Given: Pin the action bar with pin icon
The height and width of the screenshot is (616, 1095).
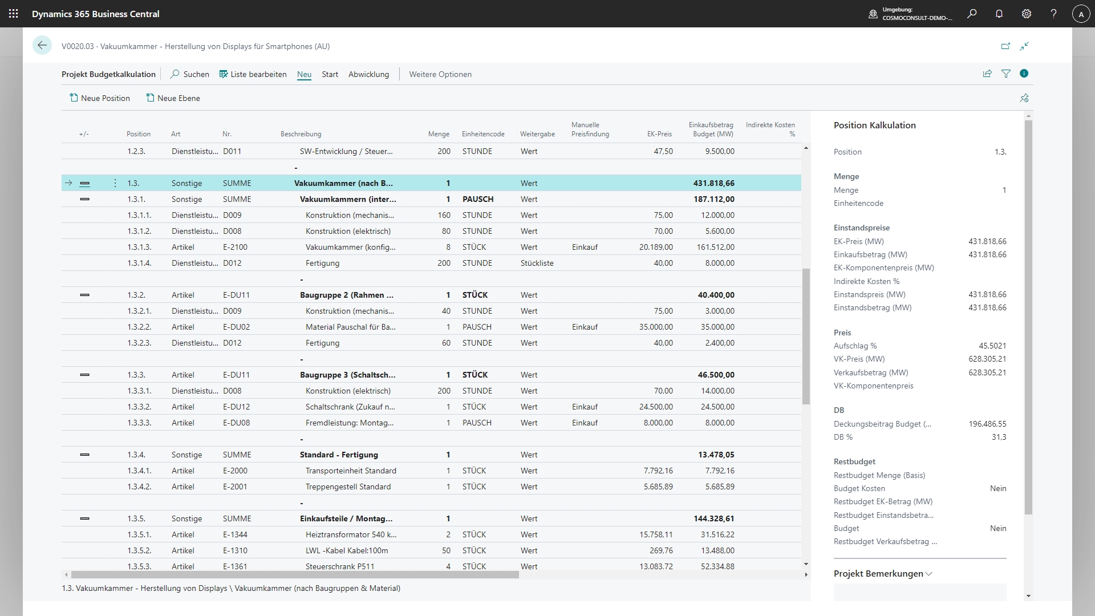Looking at the screenshot, I should pos(1024,98).
